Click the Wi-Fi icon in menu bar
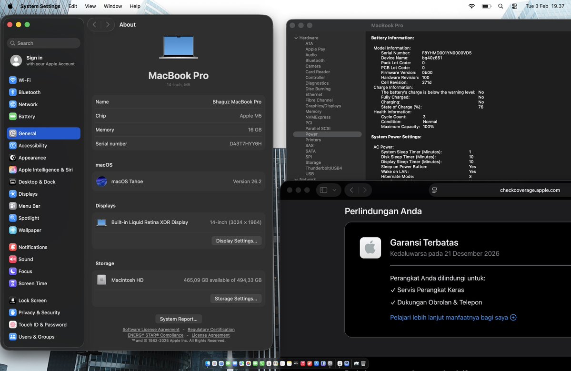The image size is (571, 371). pos(471,6)
